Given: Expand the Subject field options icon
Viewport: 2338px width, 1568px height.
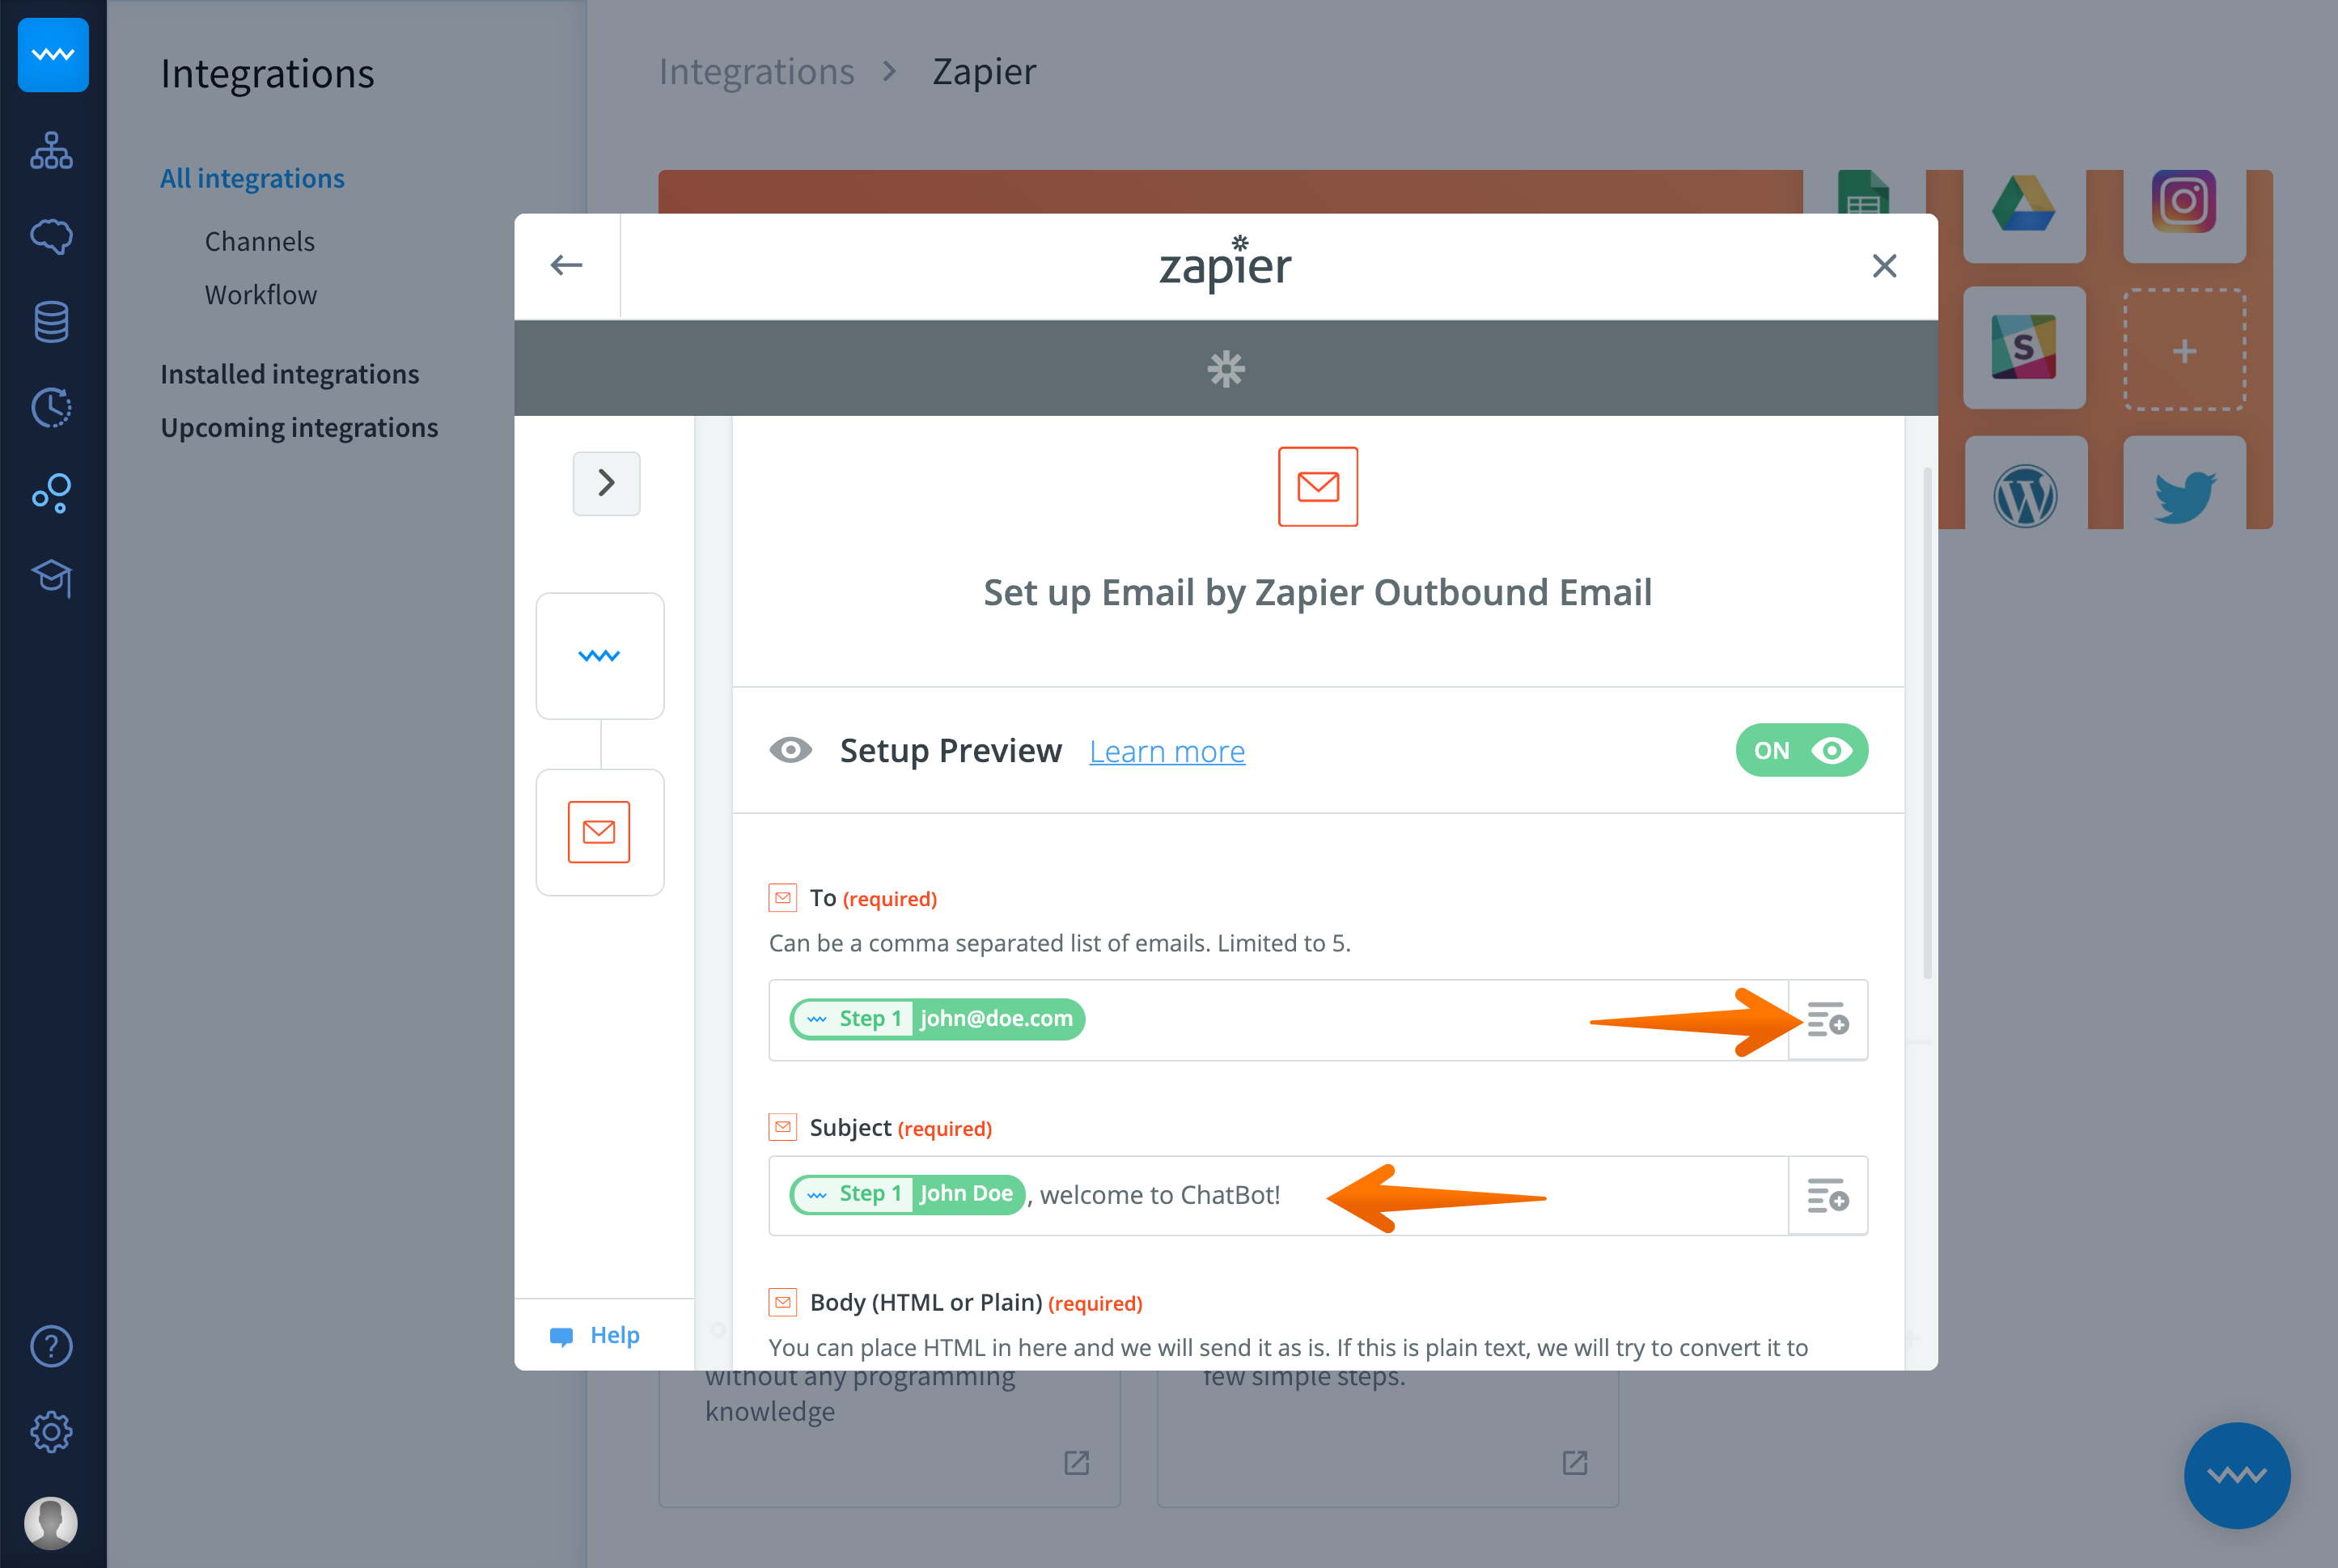Looking at the screenshot, I should click(1827, 1197).
